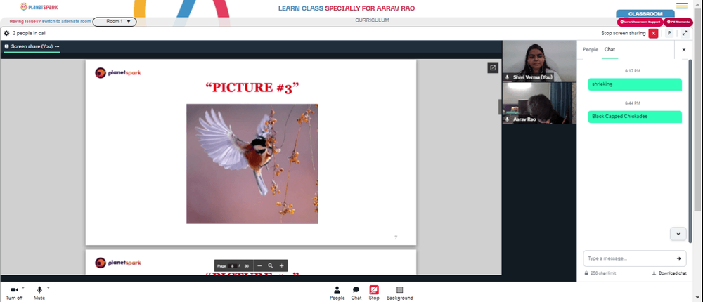Click the 'PICTURE #3' slide heading

(x=252, y=87)
